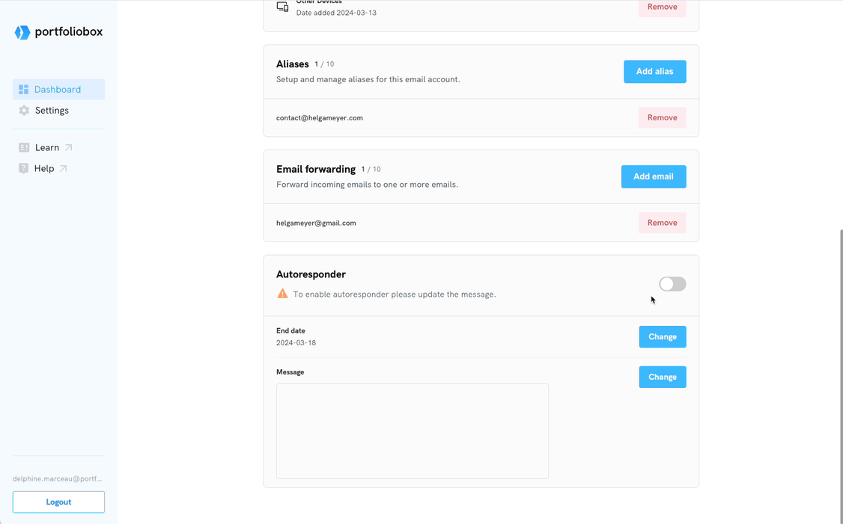The image size is (843, 524).
Task: Click the portfoliobox logo icon
Action: tap(22, 32)
